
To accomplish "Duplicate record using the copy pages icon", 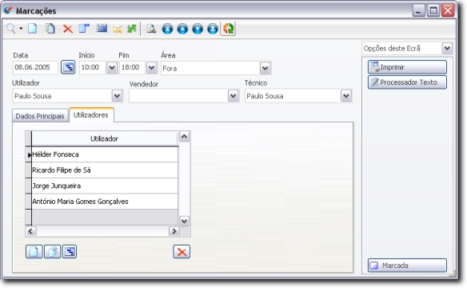I will tap(50, 29).
